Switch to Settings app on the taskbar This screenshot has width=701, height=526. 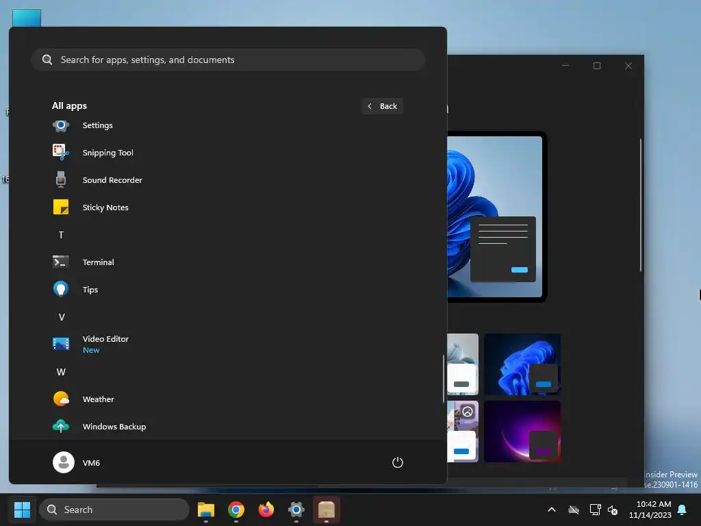[296, 510]
